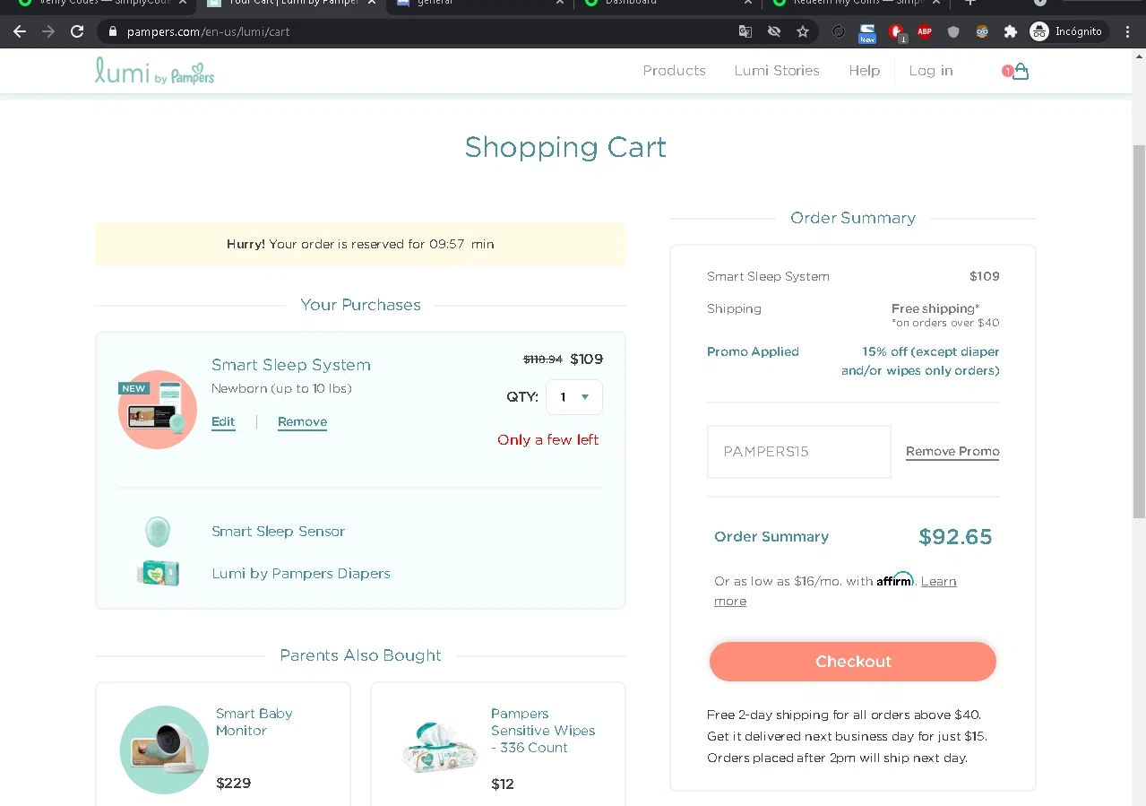Viewport: 1146px width, 806px height.
Task: Click the crossed-out $119.94 price
Action: click(x=543, y=360)
